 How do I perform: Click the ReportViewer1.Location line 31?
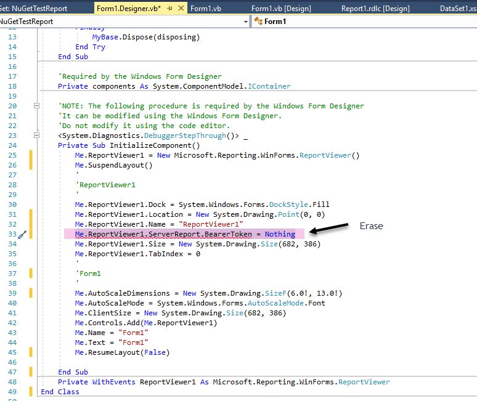click(200, 214)
